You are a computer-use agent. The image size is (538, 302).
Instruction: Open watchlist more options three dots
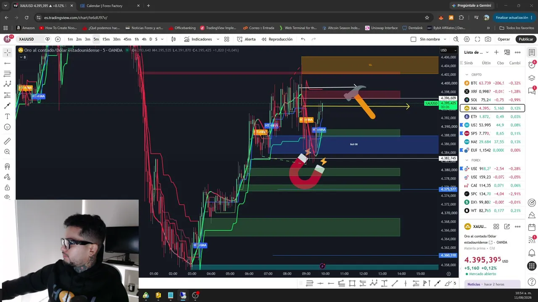[518, 52]
